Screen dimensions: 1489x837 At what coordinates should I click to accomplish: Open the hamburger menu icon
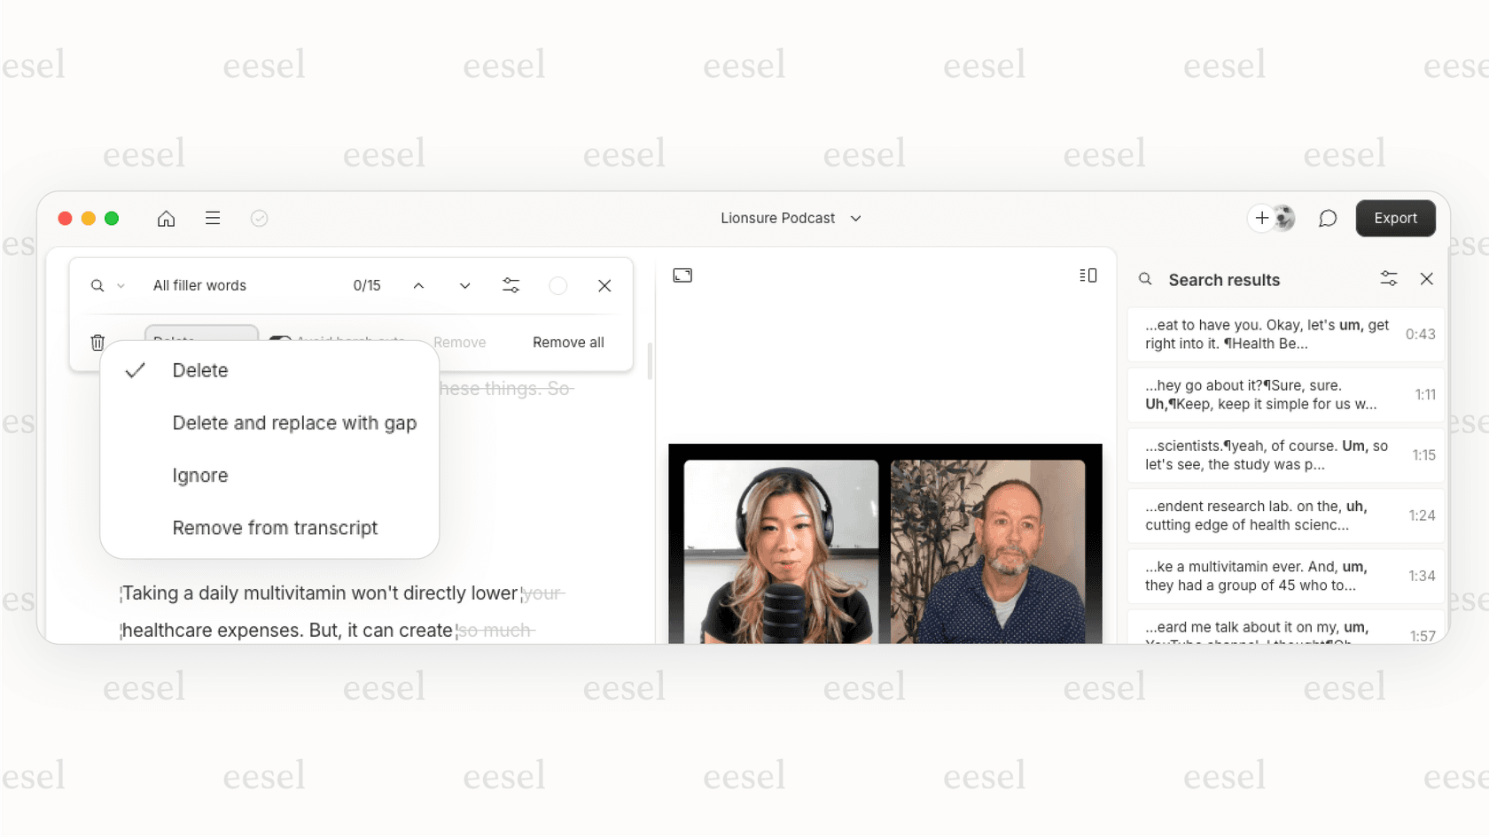point(213,218)
